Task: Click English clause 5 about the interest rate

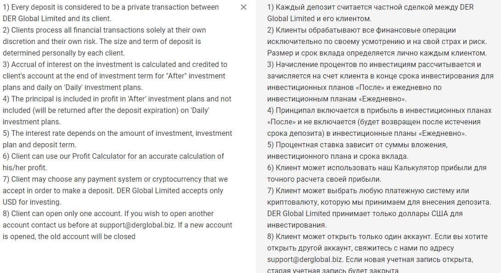Action: pos(117,134)
